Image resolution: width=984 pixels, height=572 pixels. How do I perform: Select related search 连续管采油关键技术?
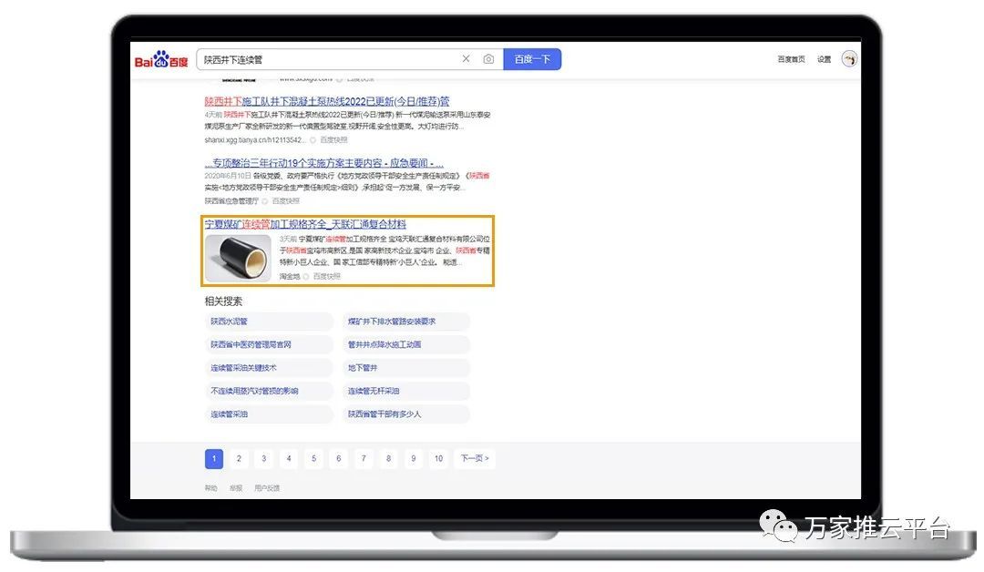point(243,368)
